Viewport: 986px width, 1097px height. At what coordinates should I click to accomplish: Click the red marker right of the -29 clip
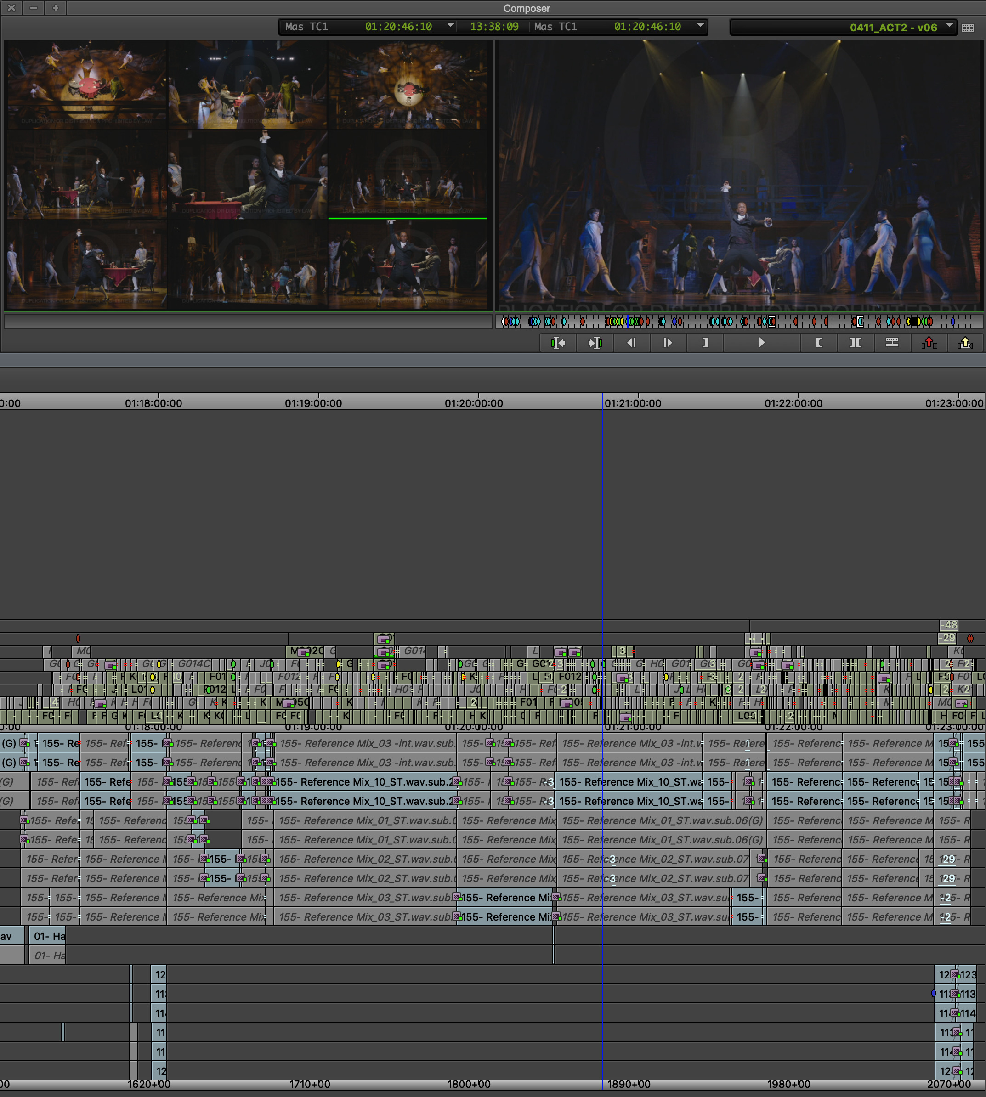coord(970,639)
